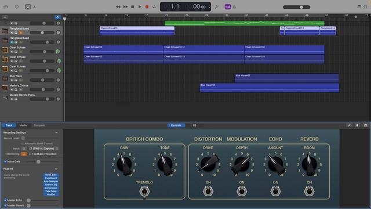Click the Fast Forward transport button

click(125, 7)
